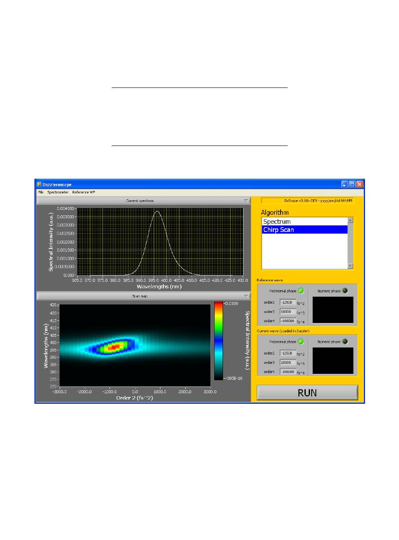Click Current wave order2 input field
This screenshot has width=399, height=540.
288,353
